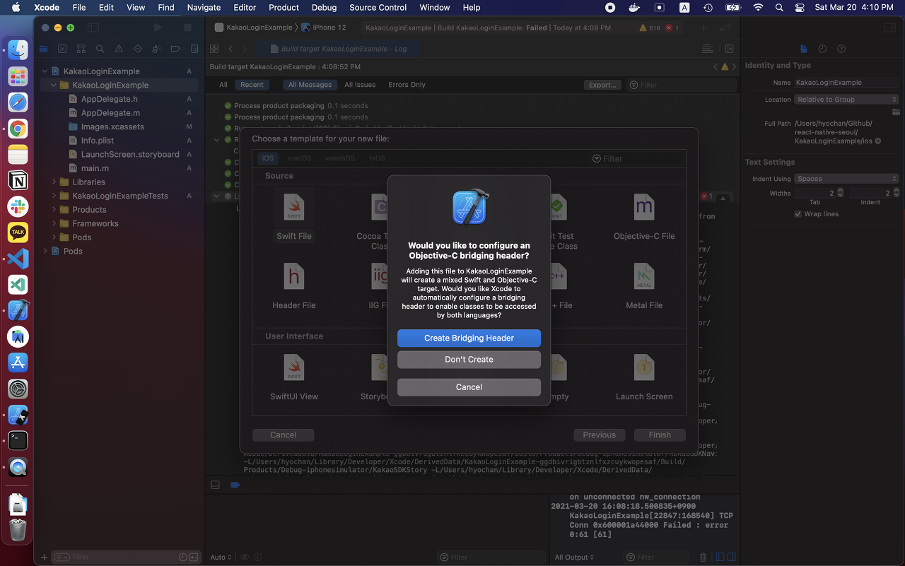
Task: Click Finish in template chooser sheet
Action: (x=660, y=435)
